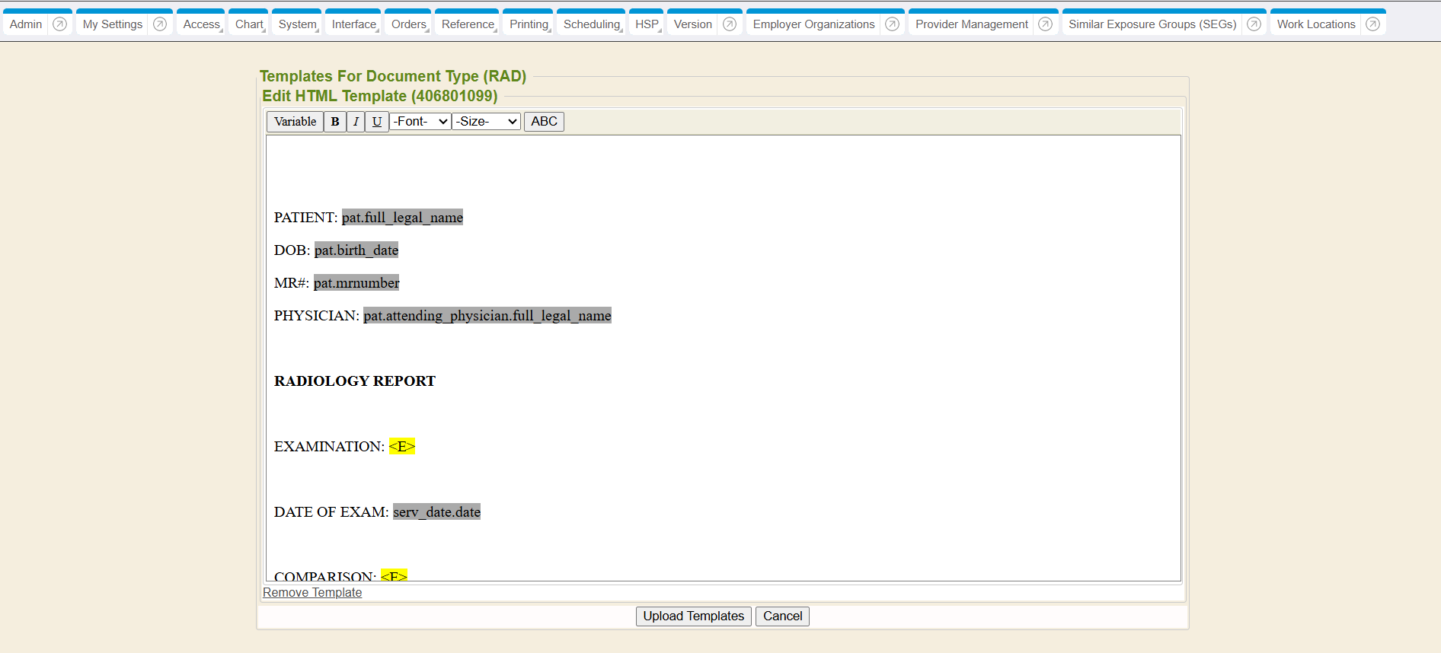Click the Work Locations arrow icon
Viewport: 1441px width, 653px height.
(1372, 24)
